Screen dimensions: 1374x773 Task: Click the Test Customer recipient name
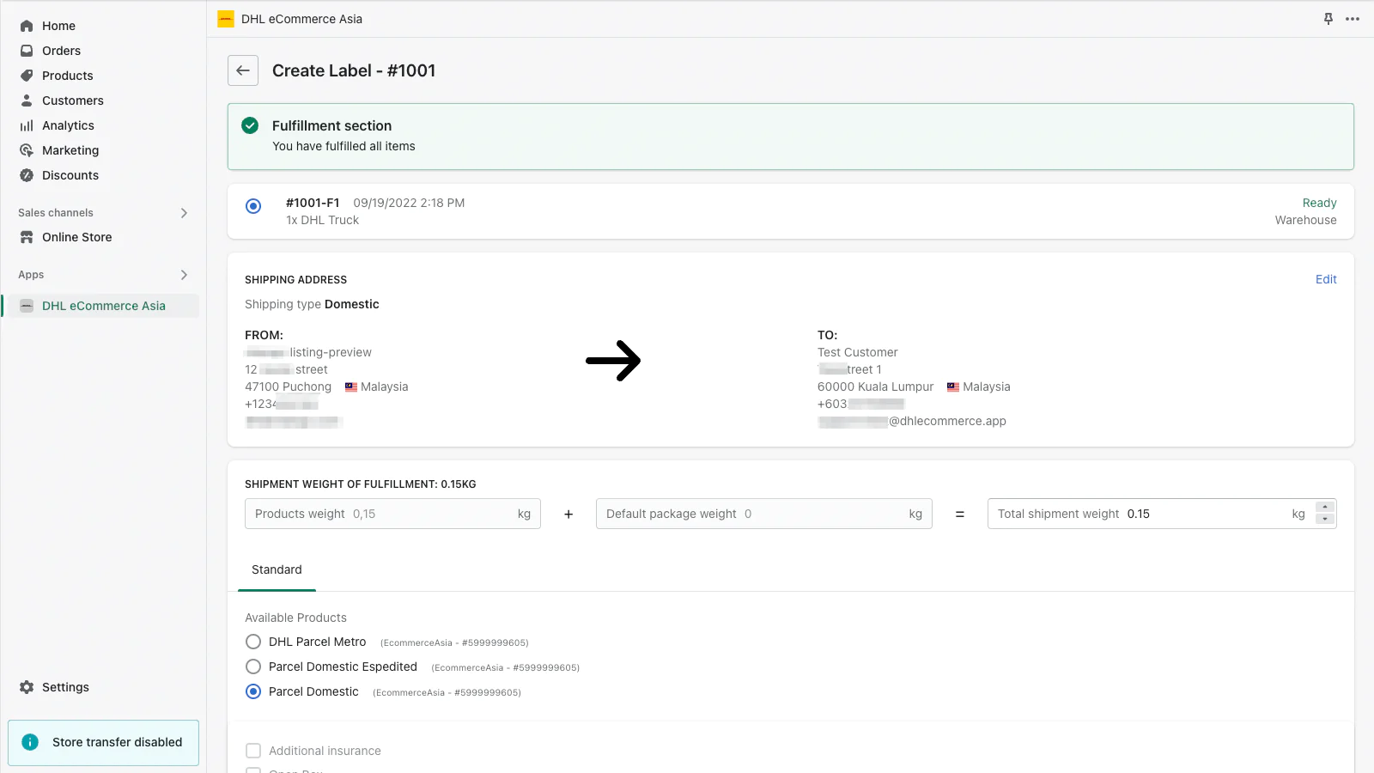tap(857, 352)
